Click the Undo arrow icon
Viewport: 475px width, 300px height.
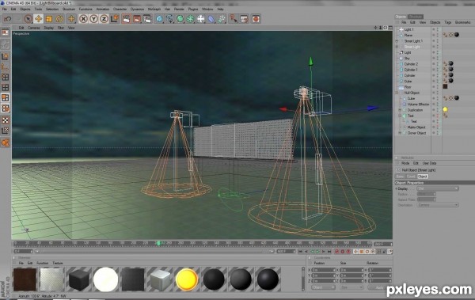(8, 19)
